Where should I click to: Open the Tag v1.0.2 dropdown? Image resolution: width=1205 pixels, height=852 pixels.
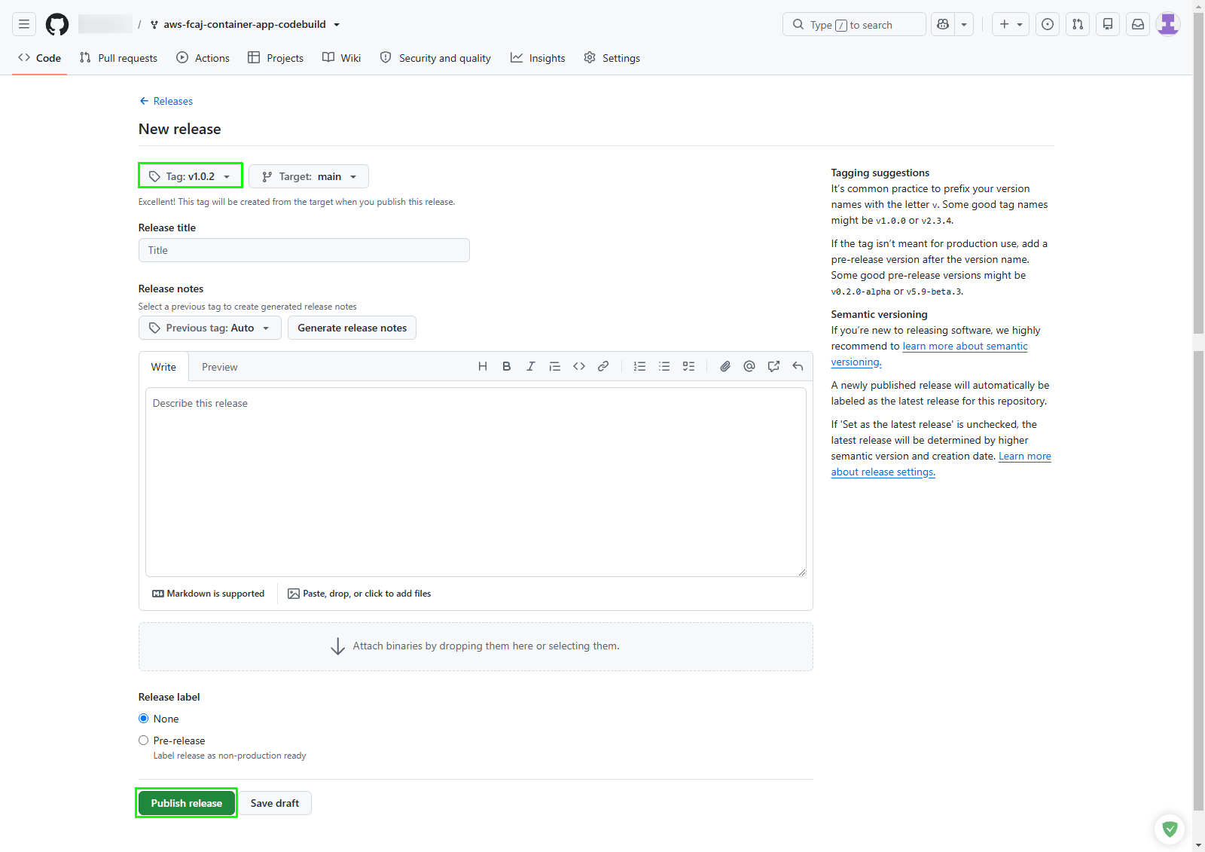click(x=191, y=176)
